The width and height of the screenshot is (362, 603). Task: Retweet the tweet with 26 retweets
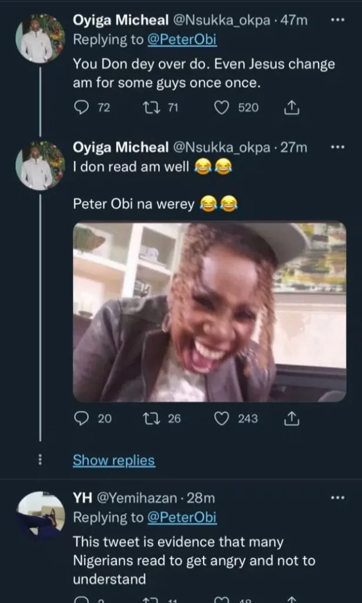coord(150,419)
